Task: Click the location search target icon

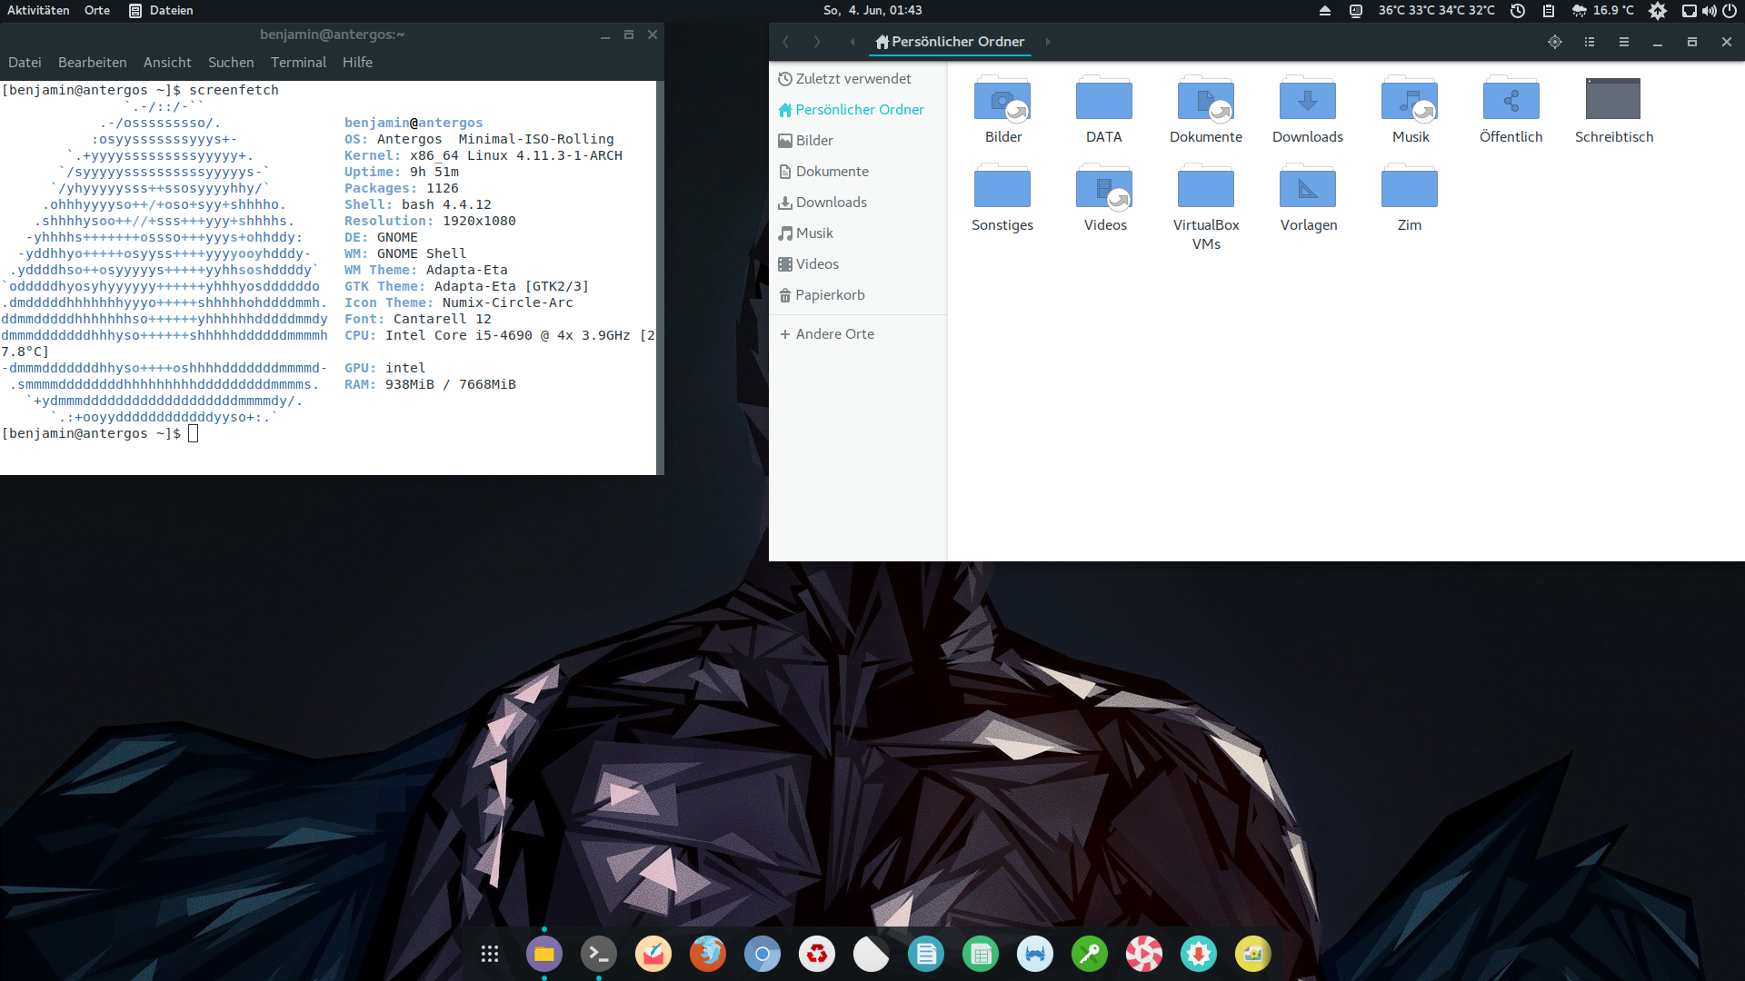Action: [1555, 42]
